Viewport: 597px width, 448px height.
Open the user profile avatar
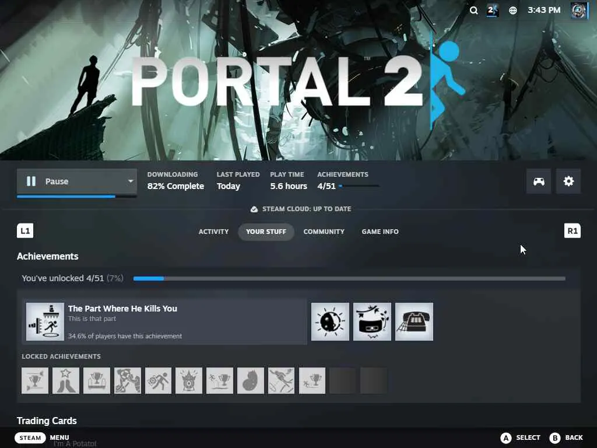pos(579,10)
